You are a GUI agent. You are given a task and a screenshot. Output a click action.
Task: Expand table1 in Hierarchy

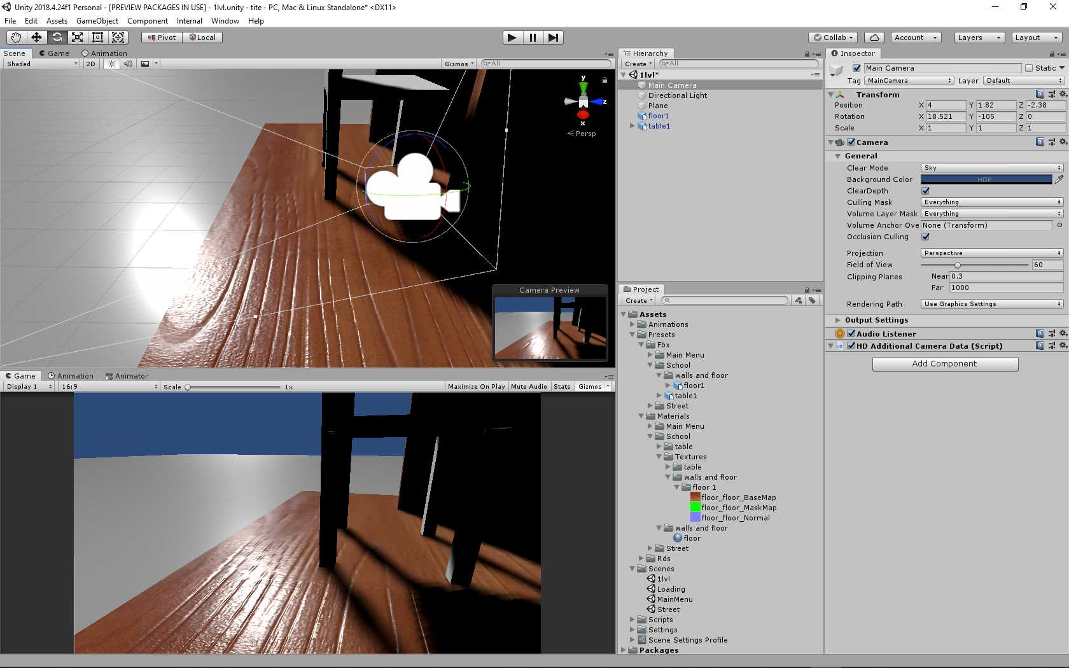632,126
